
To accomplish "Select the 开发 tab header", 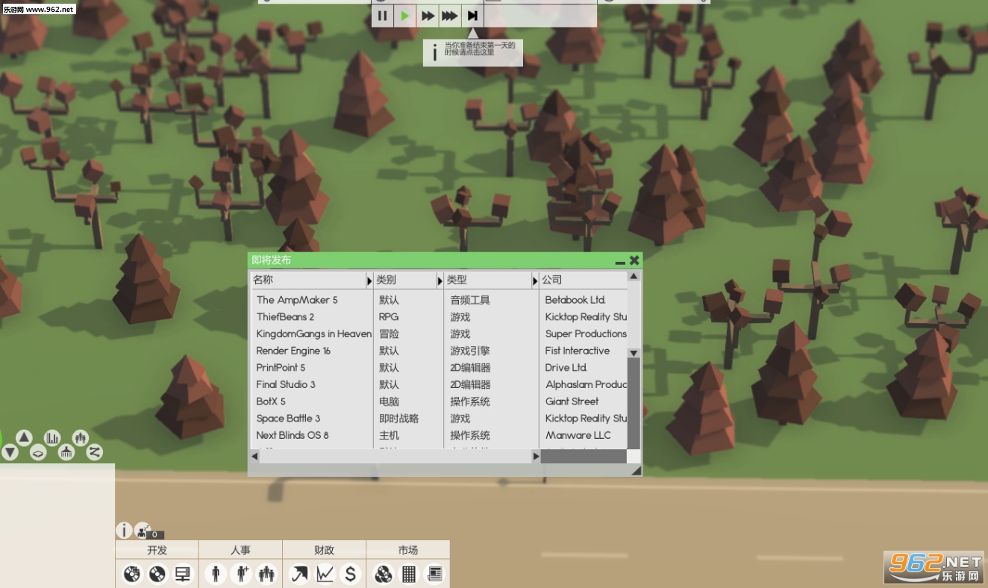I will coord(157,550).
